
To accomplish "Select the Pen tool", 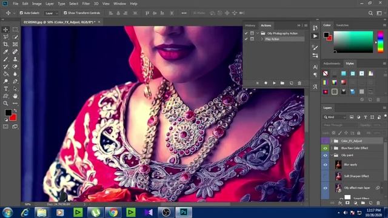I will 15,81.
